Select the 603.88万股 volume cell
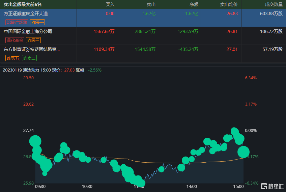Viewport: 286px width, 192px height. [x=271, y=14]
